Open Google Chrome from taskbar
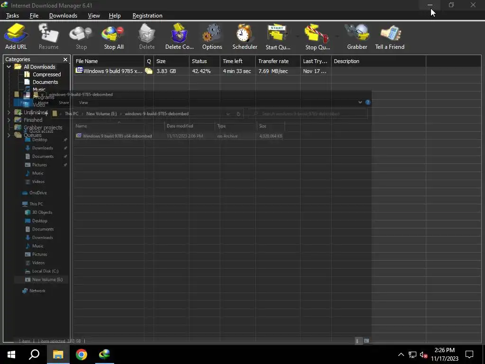The image size is (485, 364). click(81, 355)
